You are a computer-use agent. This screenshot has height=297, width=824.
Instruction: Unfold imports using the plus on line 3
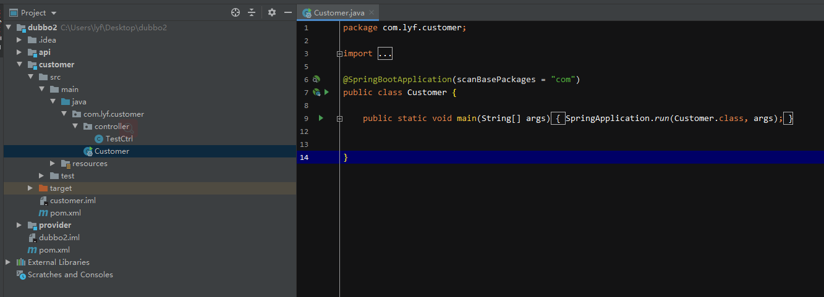(339, 54)
